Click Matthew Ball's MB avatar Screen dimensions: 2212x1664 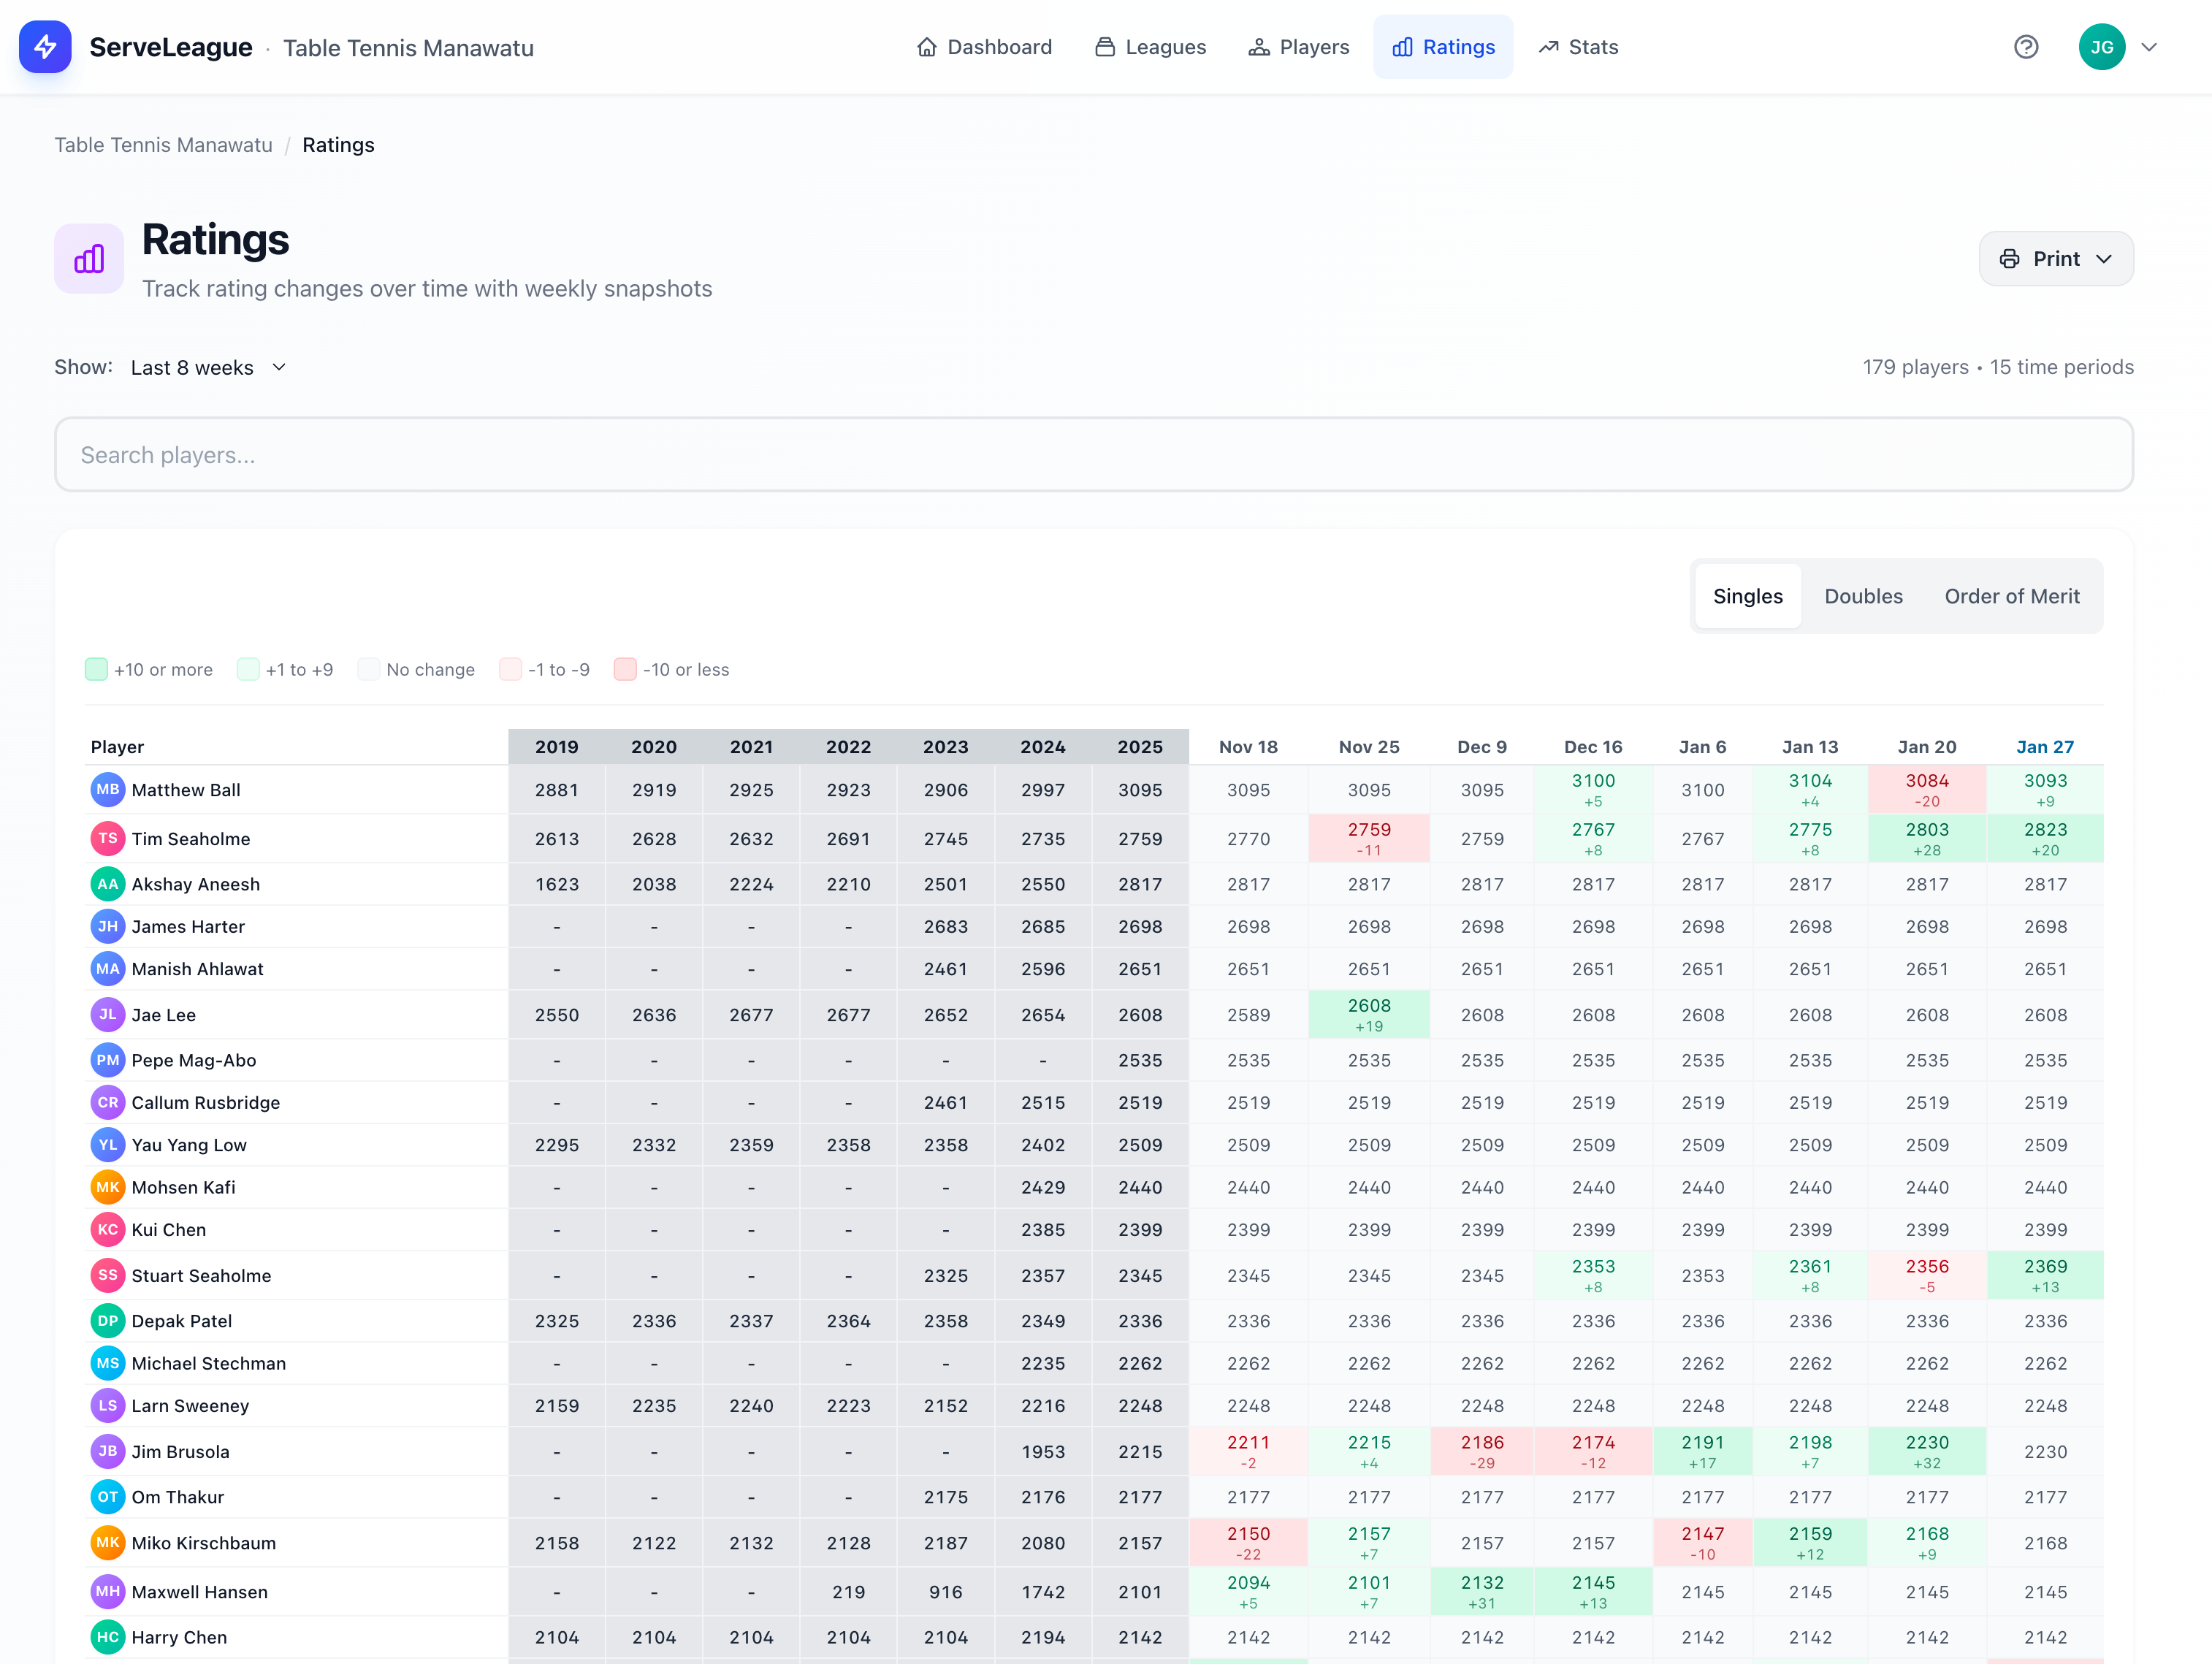[x=108, y=790]
